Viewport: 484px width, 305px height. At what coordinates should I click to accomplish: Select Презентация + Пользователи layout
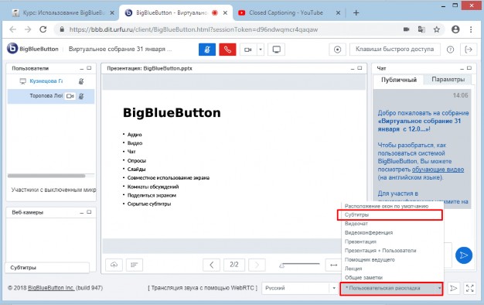pyautogui.click(x=392, y=251)
